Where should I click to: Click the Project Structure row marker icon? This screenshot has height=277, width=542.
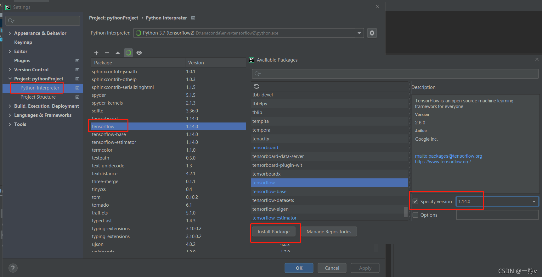pos(77,97)
